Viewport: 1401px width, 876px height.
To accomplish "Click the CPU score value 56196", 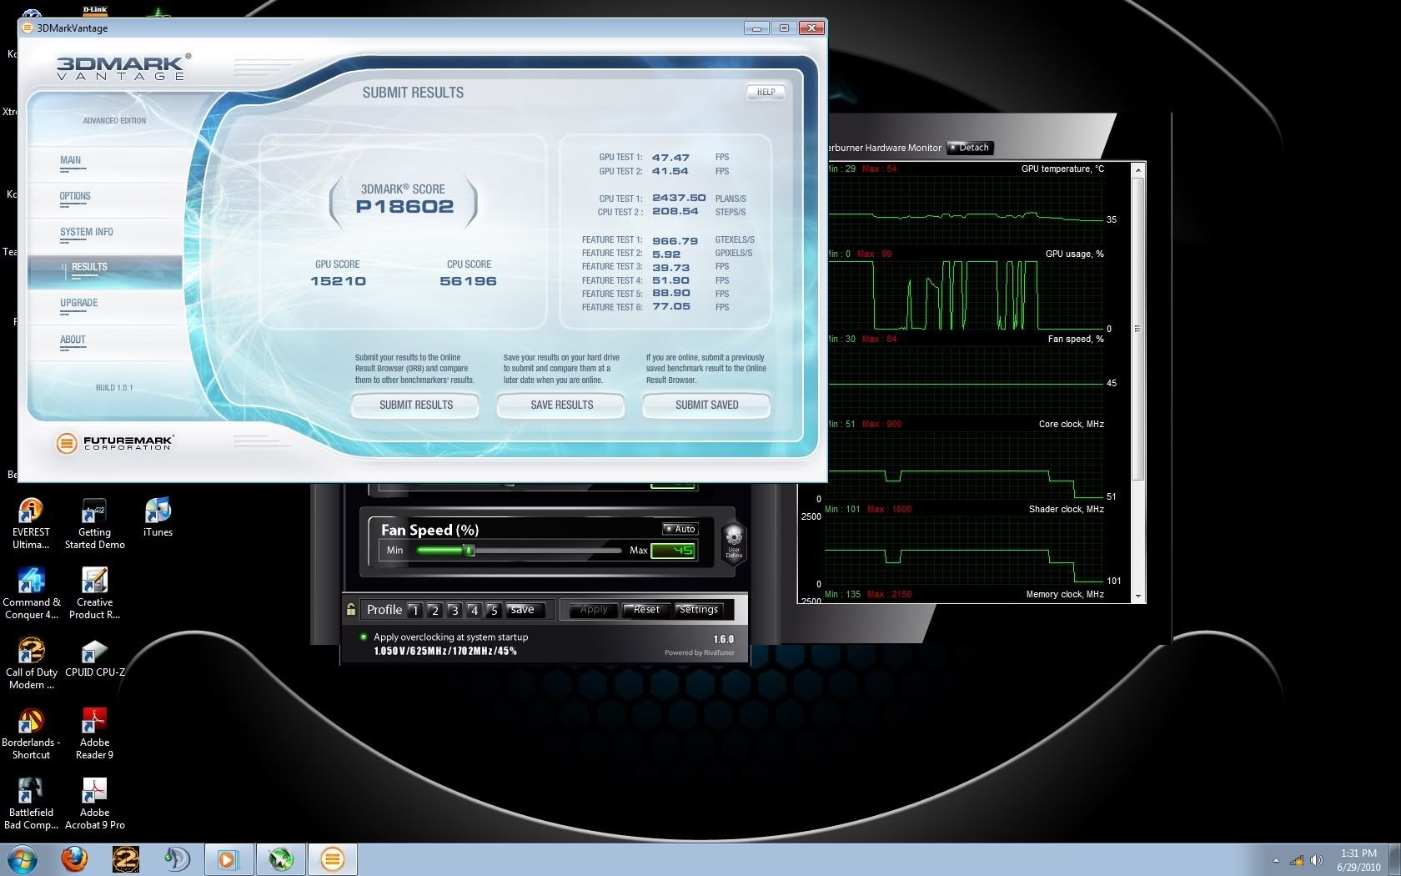I will point(468,281).
